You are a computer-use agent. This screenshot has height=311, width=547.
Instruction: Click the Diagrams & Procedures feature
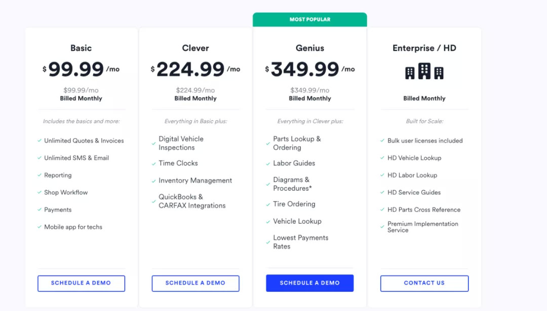tap(292, 184)
